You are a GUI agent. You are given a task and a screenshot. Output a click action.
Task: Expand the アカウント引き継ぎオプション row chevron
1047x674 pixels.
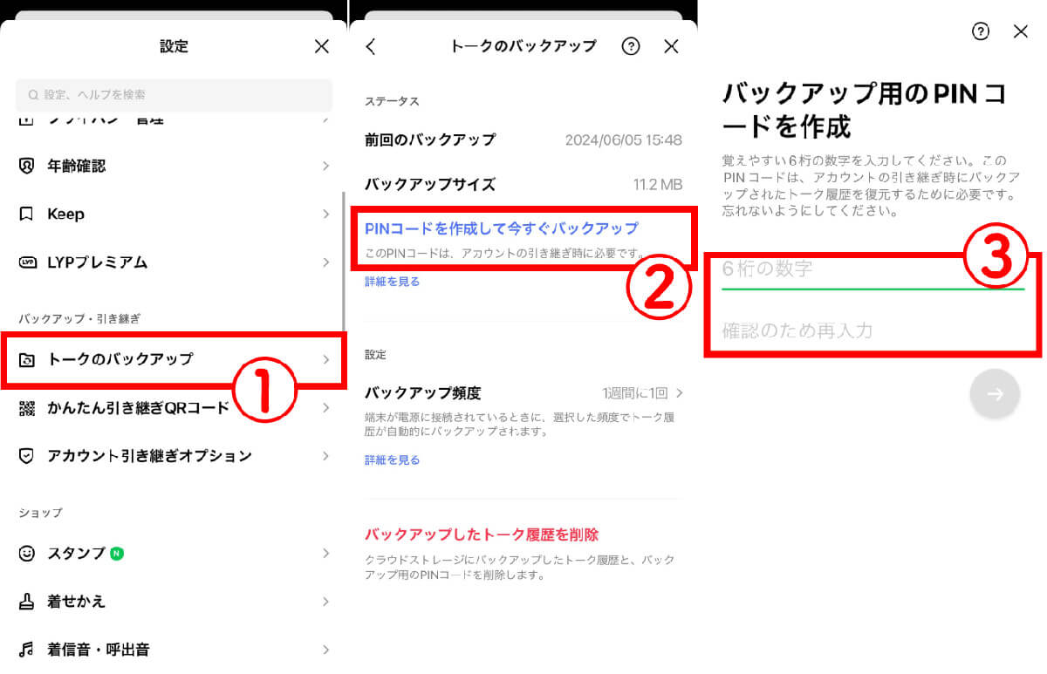coord(325,456)
